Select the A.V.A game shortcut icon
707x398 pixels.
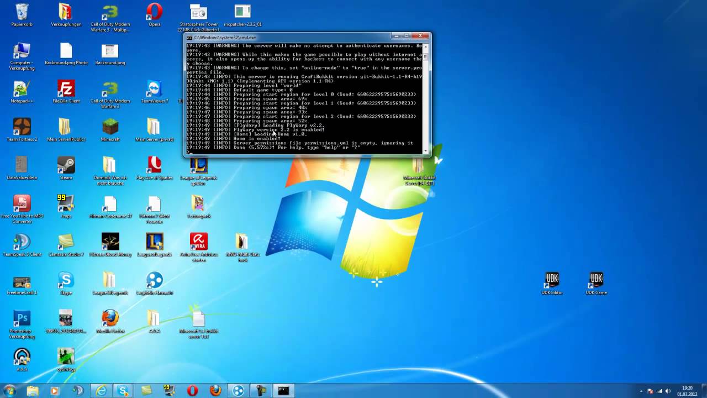pos(22,360)
